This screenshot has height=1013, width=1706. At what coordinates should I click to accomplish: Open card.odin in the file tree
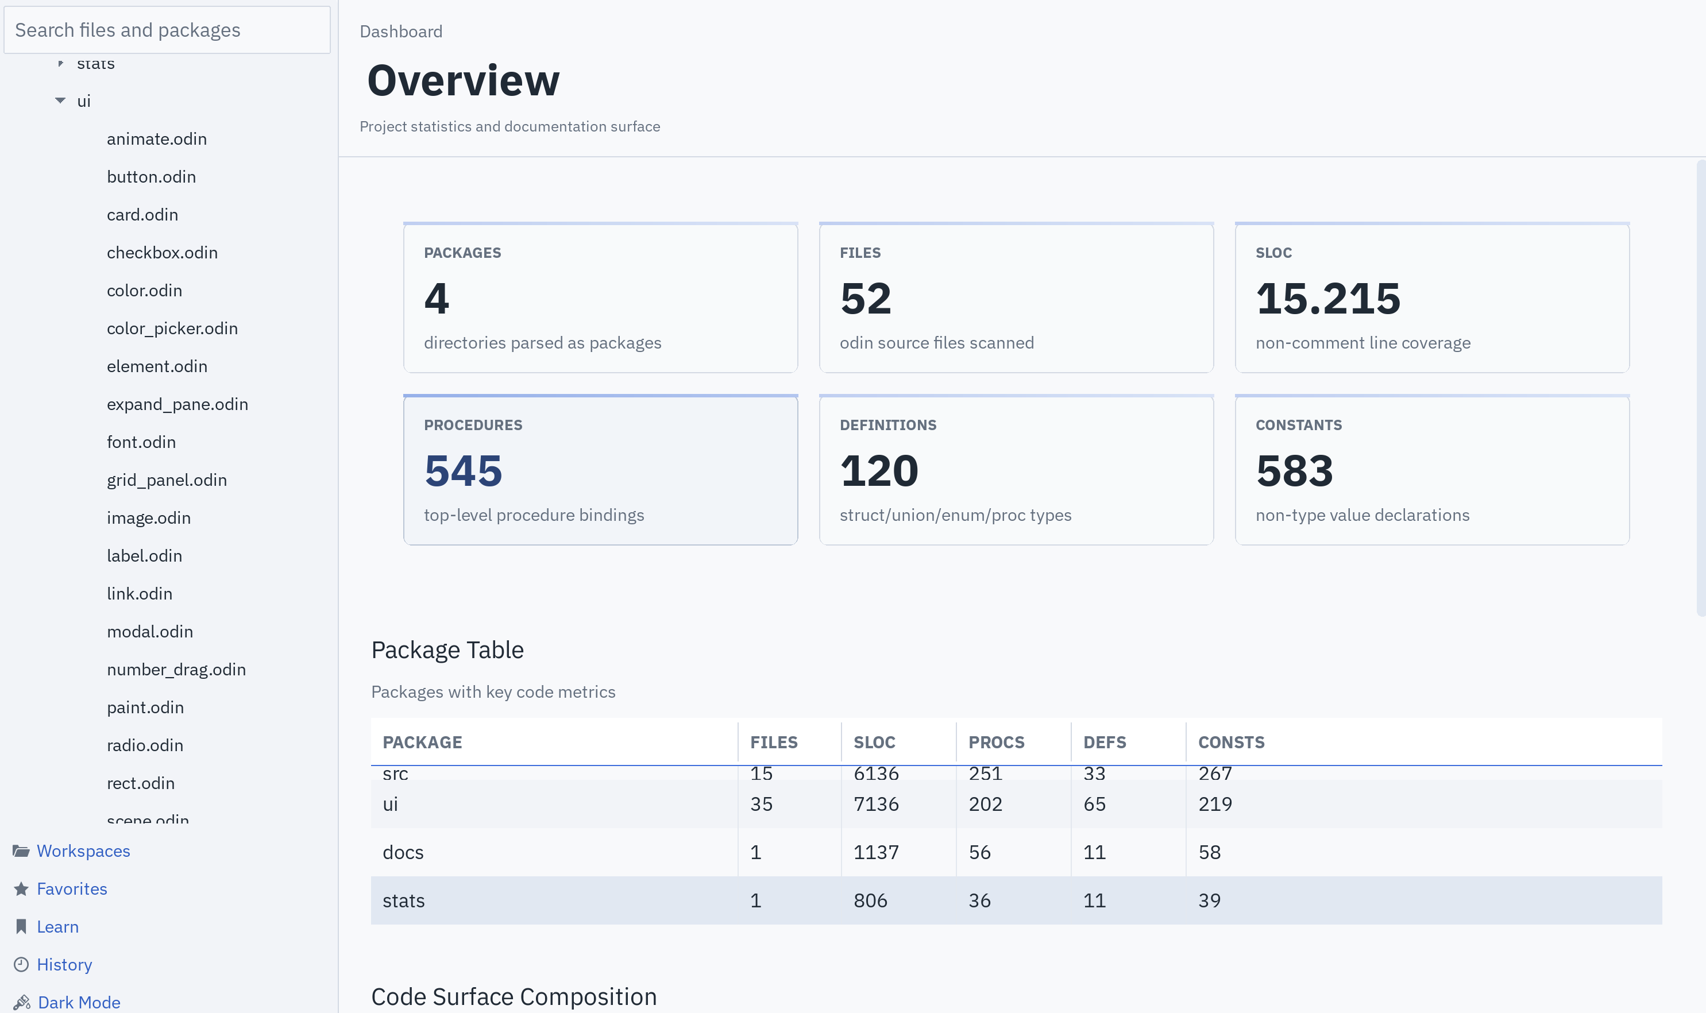tap(142, 214)
